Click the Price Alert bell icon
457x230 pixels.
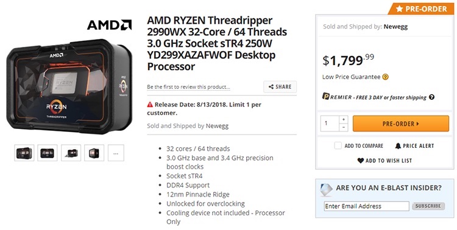pyautogui.click(x=398, y=146)
